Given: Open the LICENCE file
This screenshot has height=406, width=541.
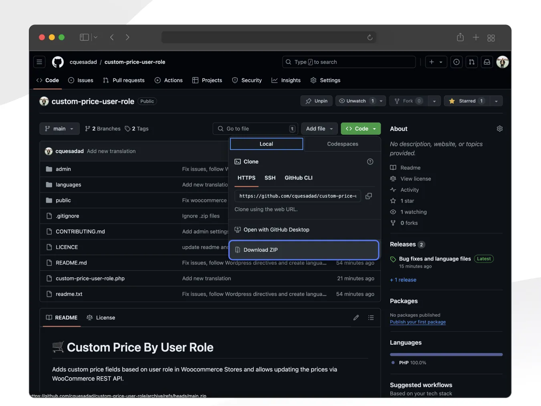Looking at the screenshot, I should click(67, 247).
